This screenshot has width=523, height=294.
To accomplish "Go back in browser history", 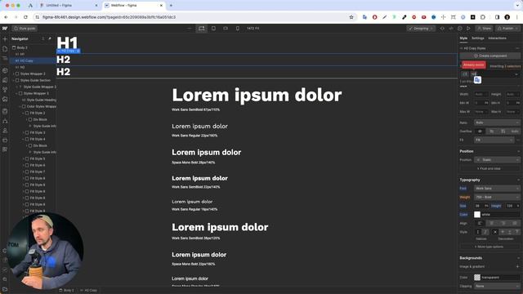I will (x=6, y=17).
